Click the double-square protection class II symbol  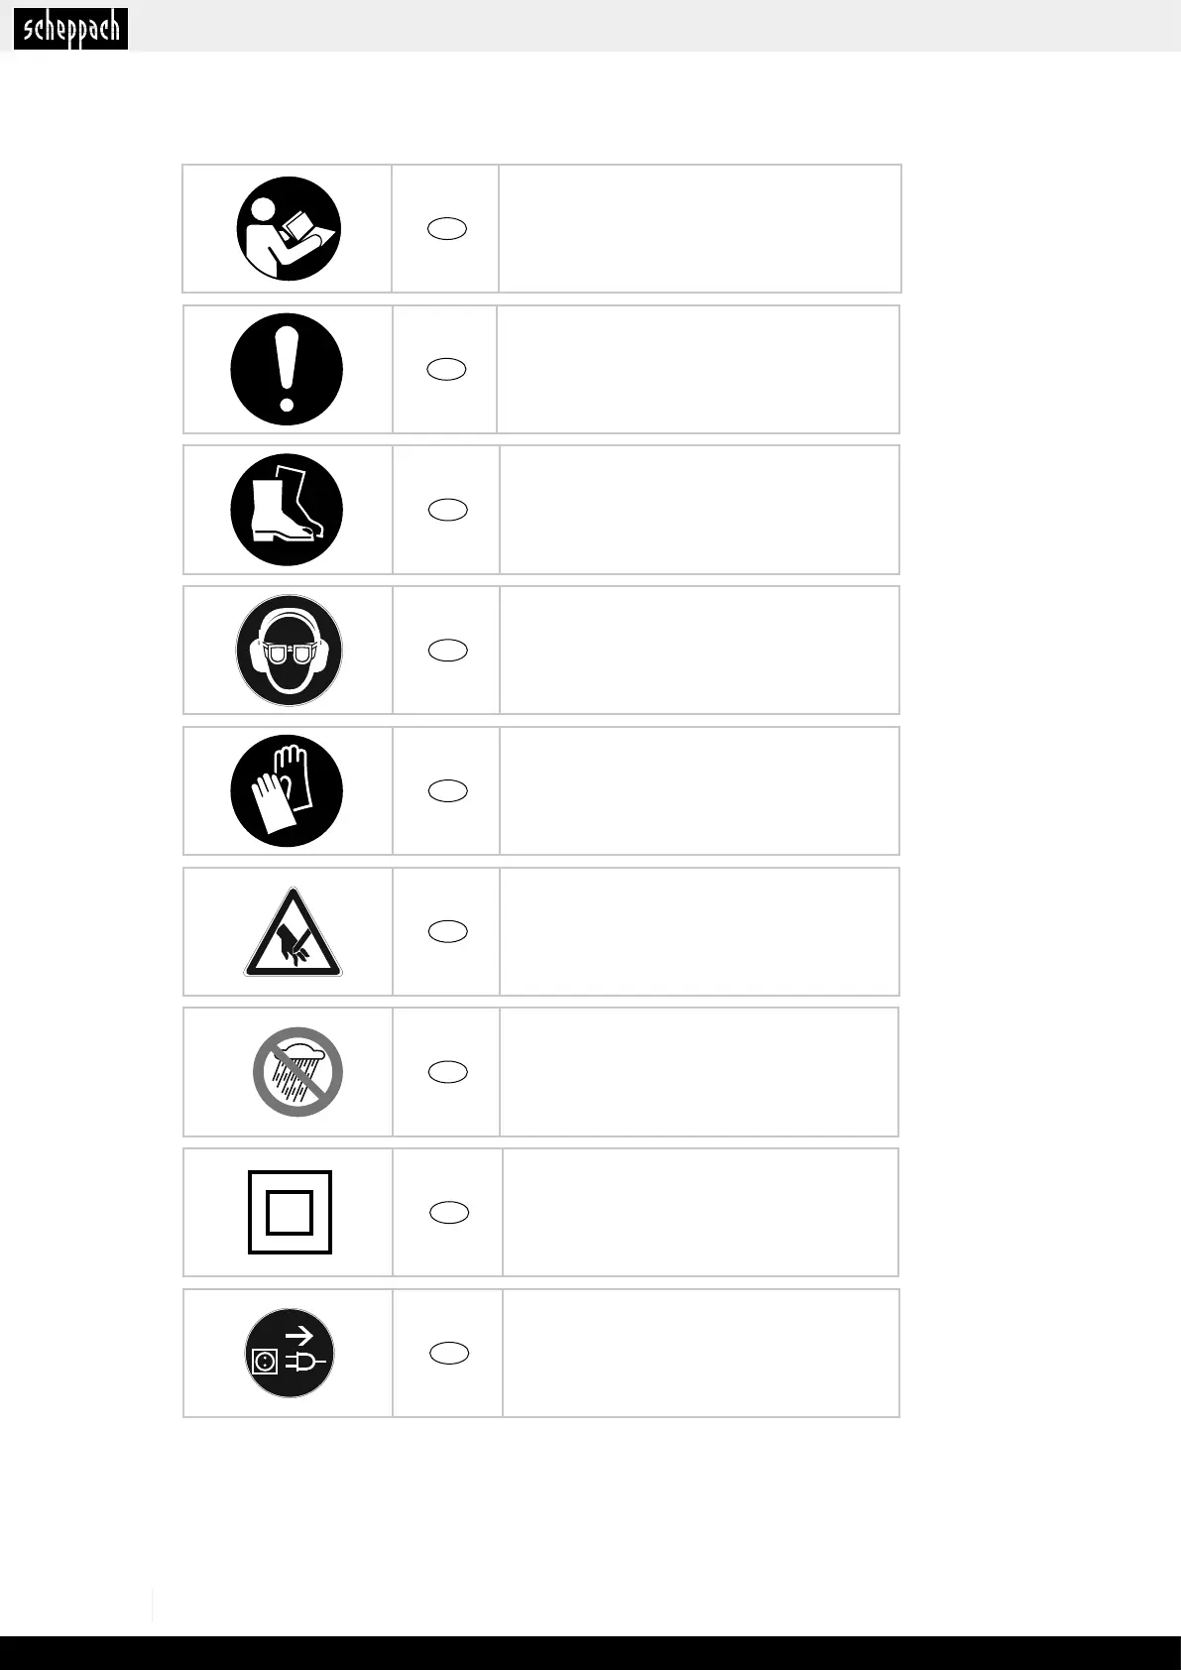[290, 1212]
